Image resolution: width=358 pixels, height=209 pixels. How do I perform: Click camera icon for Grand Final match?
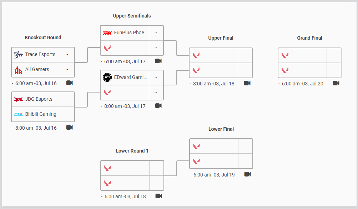click(x=336, y=83)
